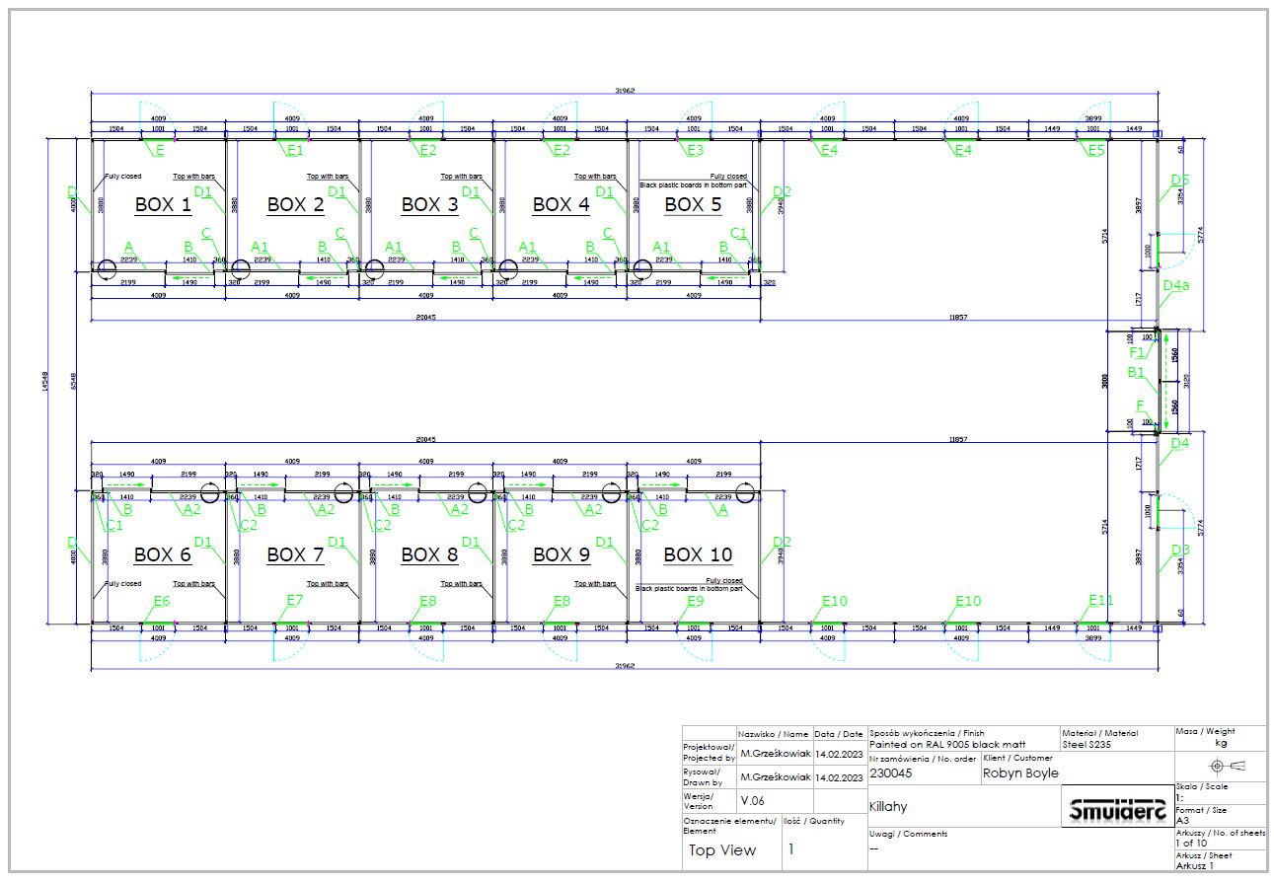Select the green D4a element tag

coord(1175,286)
